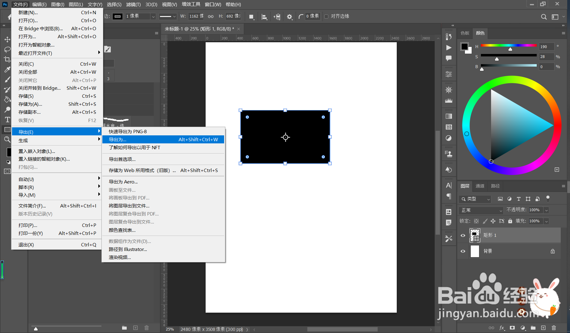Select the Paragraph panel icon
Image resolution: width=570 pixels, height=333 pixels.
(449, 196)
